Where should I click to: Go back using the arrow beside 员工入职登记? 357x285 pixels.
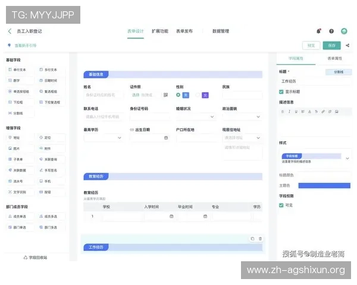(10, 31)
